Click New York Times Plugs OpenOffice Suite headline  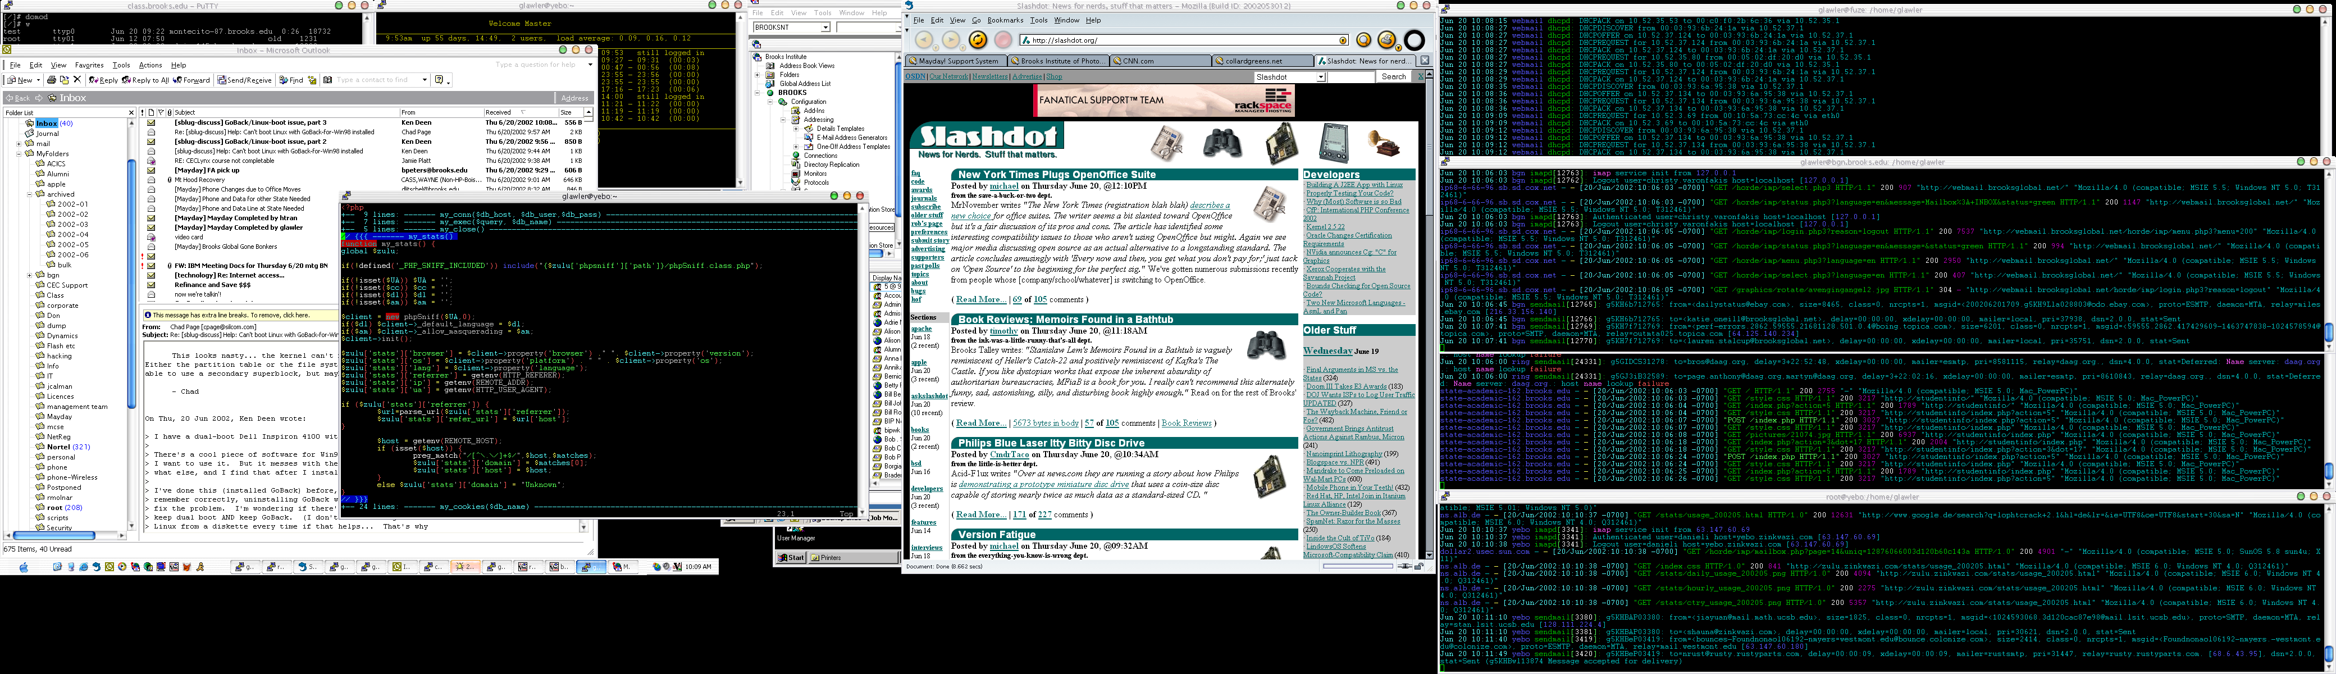pyautogui.click(x=1057, y=175)
